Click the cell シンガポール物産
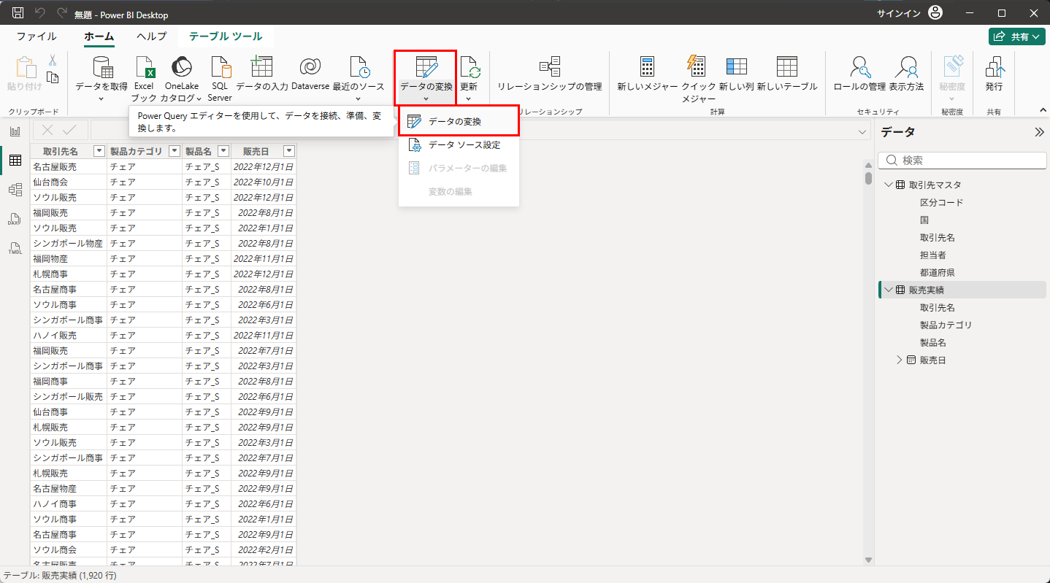This screenshot has height=583, width=1050. 69,243
